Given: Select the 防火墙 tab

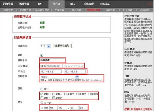Looking at the screenshot, I should pos(56,4).
